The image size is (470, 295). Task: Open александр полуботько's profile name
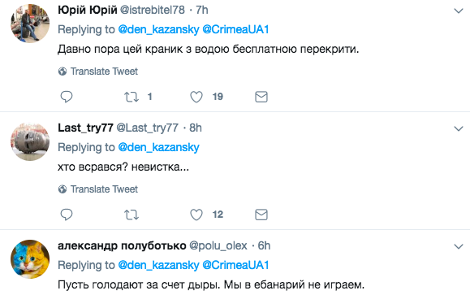tap(122, 245)
